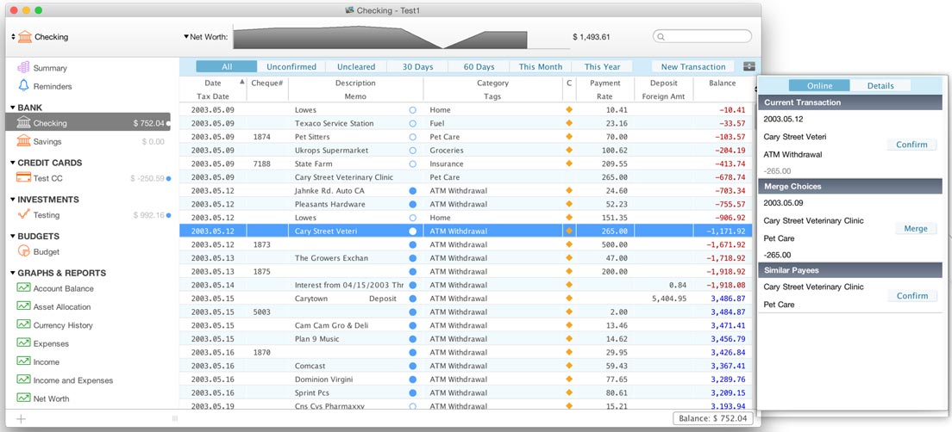Click orange diamond in Ukrops Supermarket row
The height and width of the screenshot is (432, 952).
click(569, 150)
